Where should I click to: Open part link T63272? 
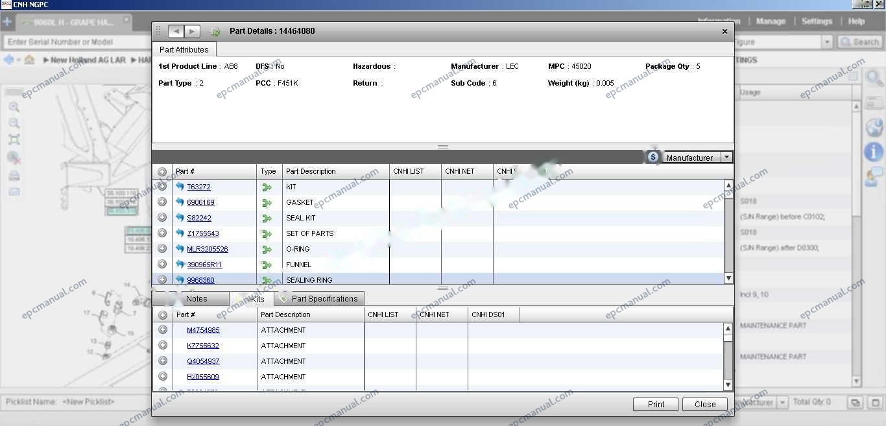tap(198, 187)
